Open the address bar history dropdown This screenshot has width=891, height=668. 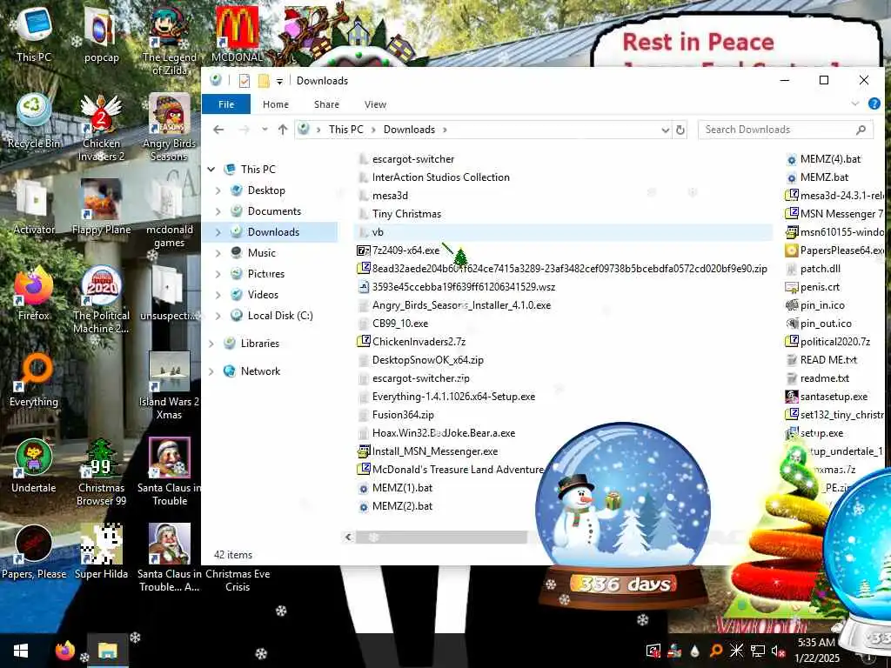click(x=665, y=130)
